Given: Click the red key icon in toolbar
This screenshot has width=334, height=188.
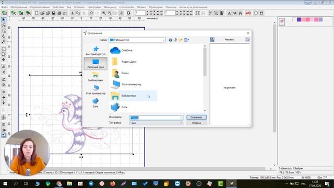Looking at the screenshot, I should [x=248, y=13].
